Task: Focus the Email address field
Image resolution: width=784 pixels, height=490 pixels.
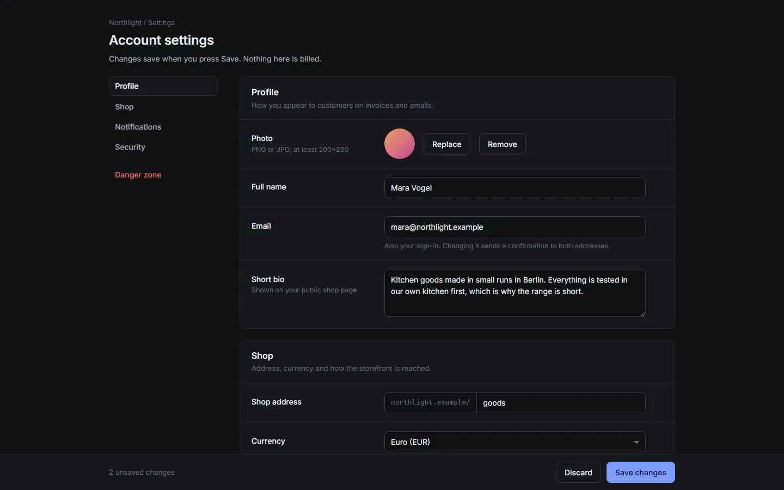Action: 515,227
